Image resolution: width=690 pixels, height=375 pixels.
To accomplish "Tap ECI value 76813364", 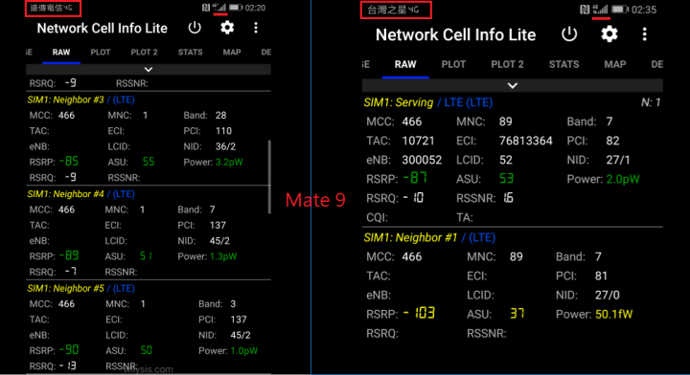I will (x=525, y=141).
